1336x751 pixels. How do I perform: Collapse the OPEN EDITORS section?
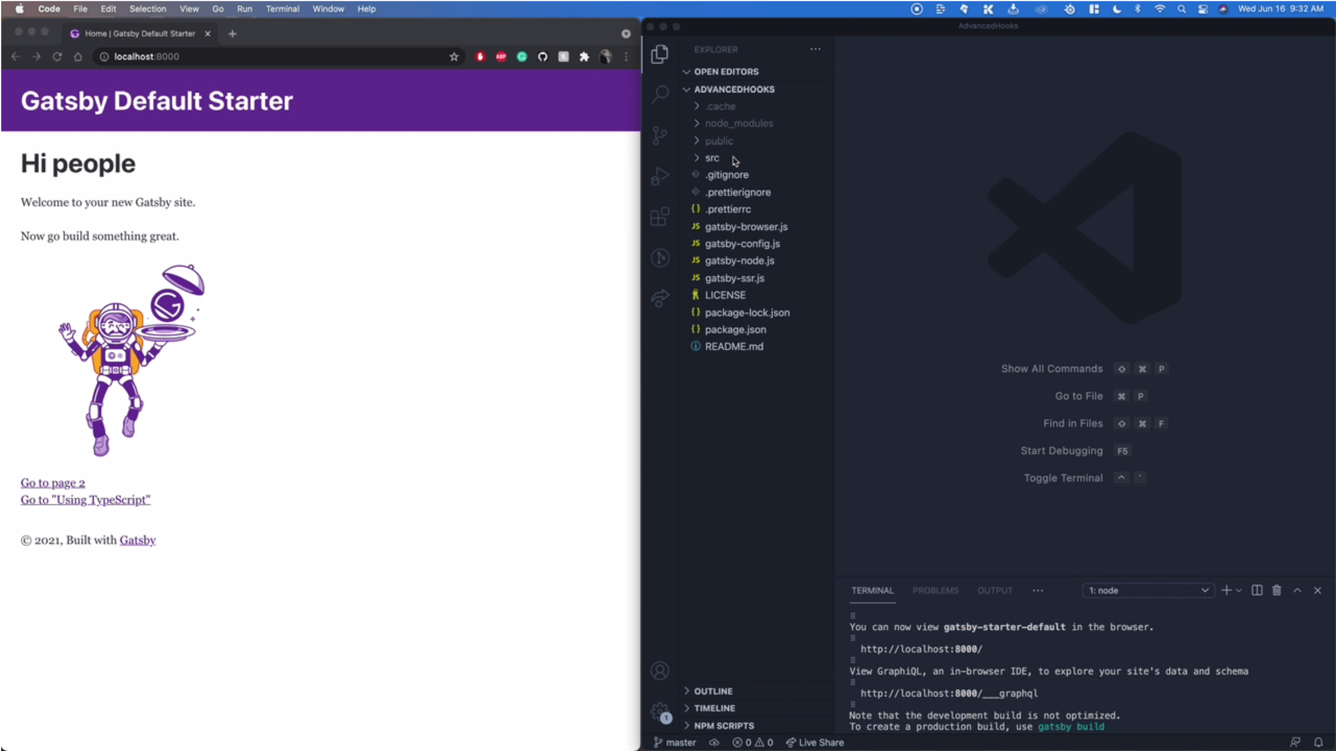[x=726, y=72]
